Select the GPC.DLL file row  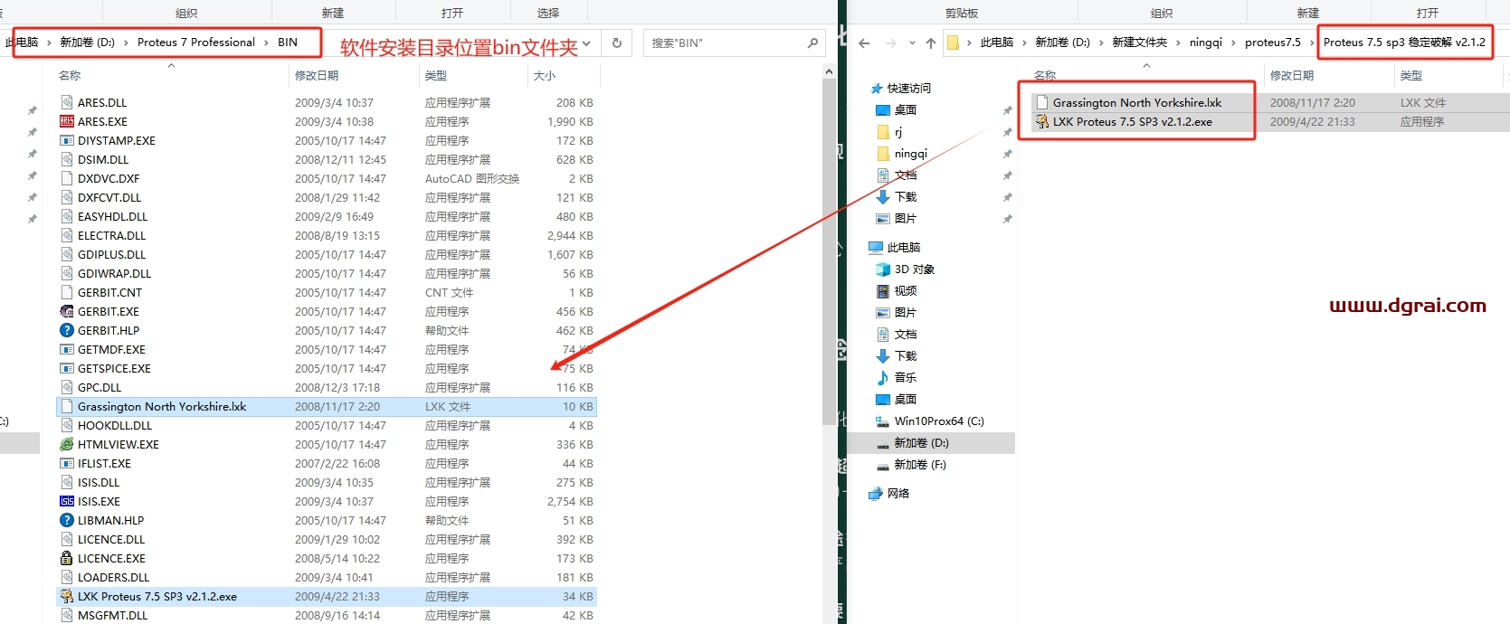tap(326, 387)
